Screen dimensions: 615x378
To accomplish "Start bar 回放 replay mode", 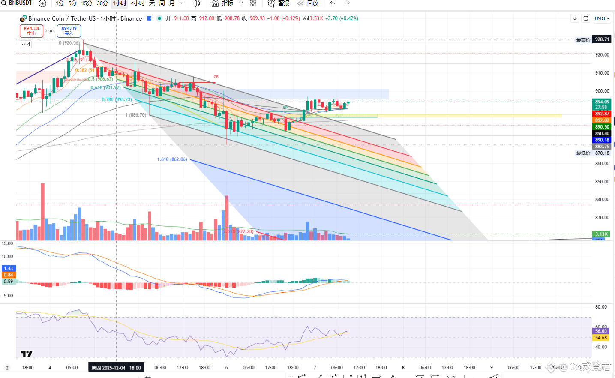I will [308, 3].
